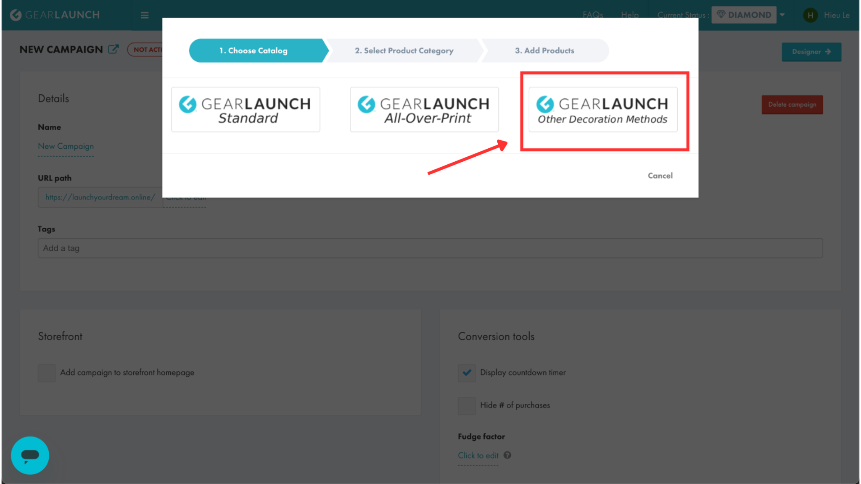This screenshot has width=861, height=484.
Task: Click the fudge factor help question icon
Action: pyautogui.click(x=507, y=455)
